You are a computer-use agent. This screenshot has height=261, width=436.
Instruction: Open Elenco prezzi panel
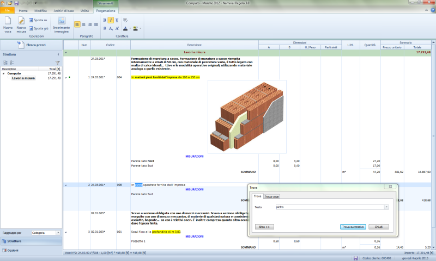coord(31,45)
